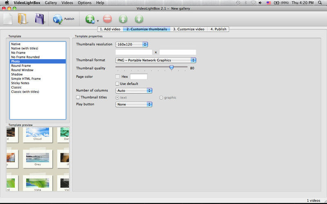Open the Gallery menu
Viewport: 327px width, 204px height.
(x=51, y=3)
